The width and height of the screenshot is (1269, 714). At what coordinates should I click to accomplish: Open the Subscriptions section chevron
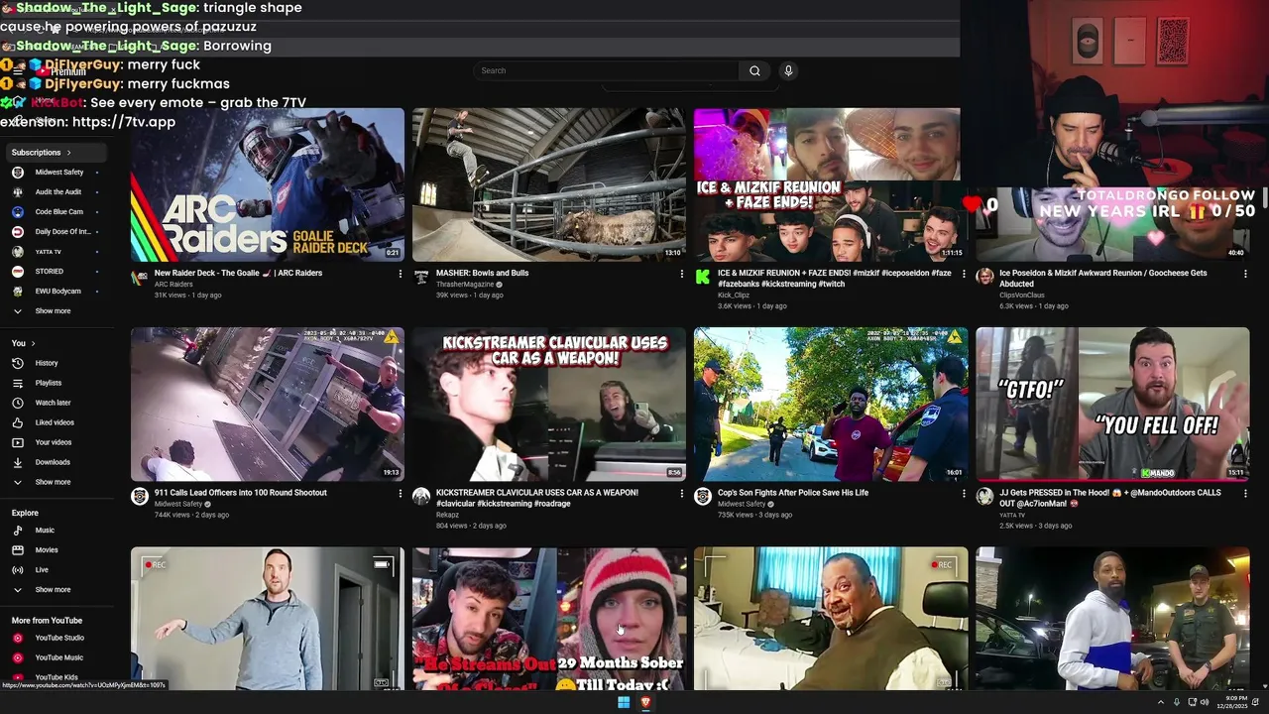[68, 153]
